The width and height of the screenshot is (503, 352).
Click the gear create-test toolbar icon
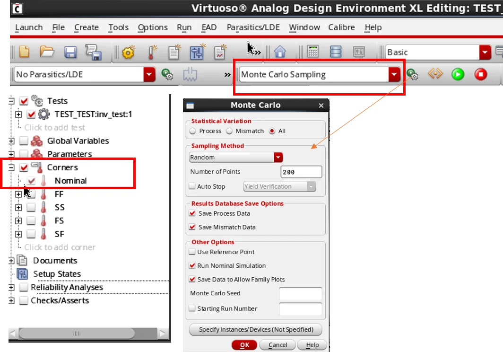[x=128, y=52]
